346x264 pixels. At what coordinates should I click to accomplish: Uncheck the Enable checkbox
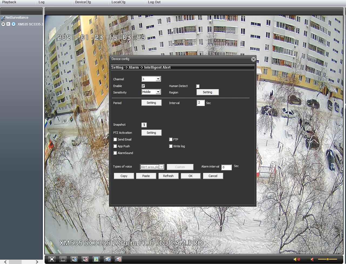pyautogui.click(x=143, y=86)
